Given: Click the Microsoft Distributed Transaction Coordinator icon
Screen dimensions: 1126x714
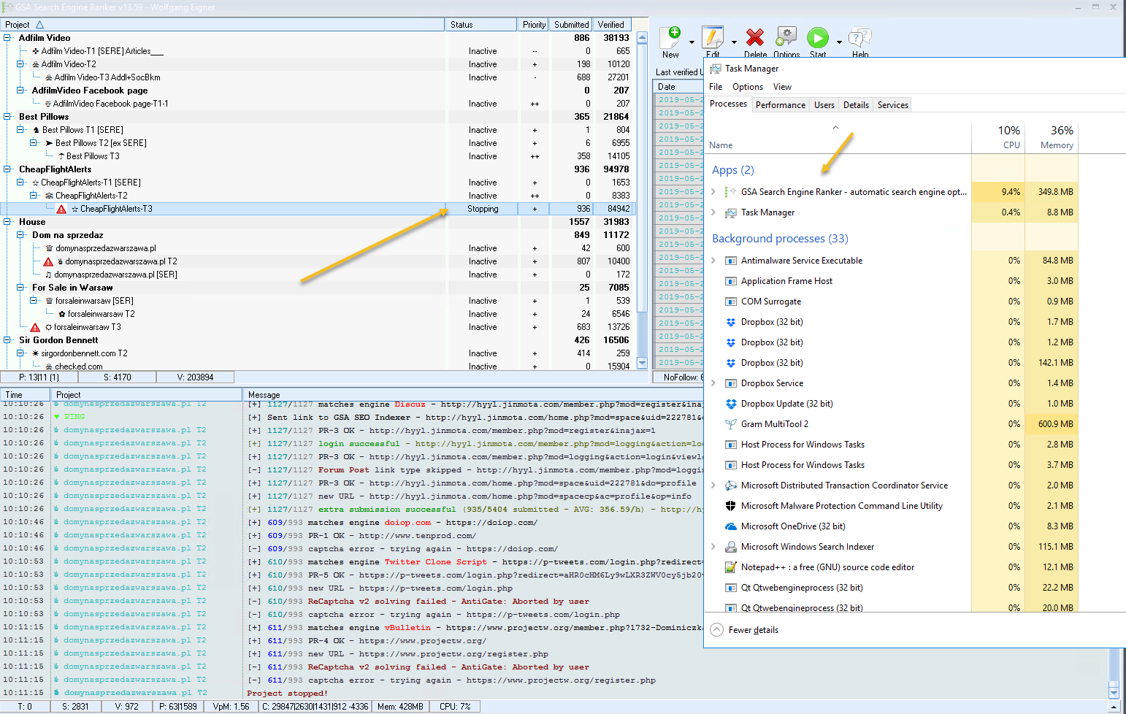Looking at the screenshot, I should point(730,485).
